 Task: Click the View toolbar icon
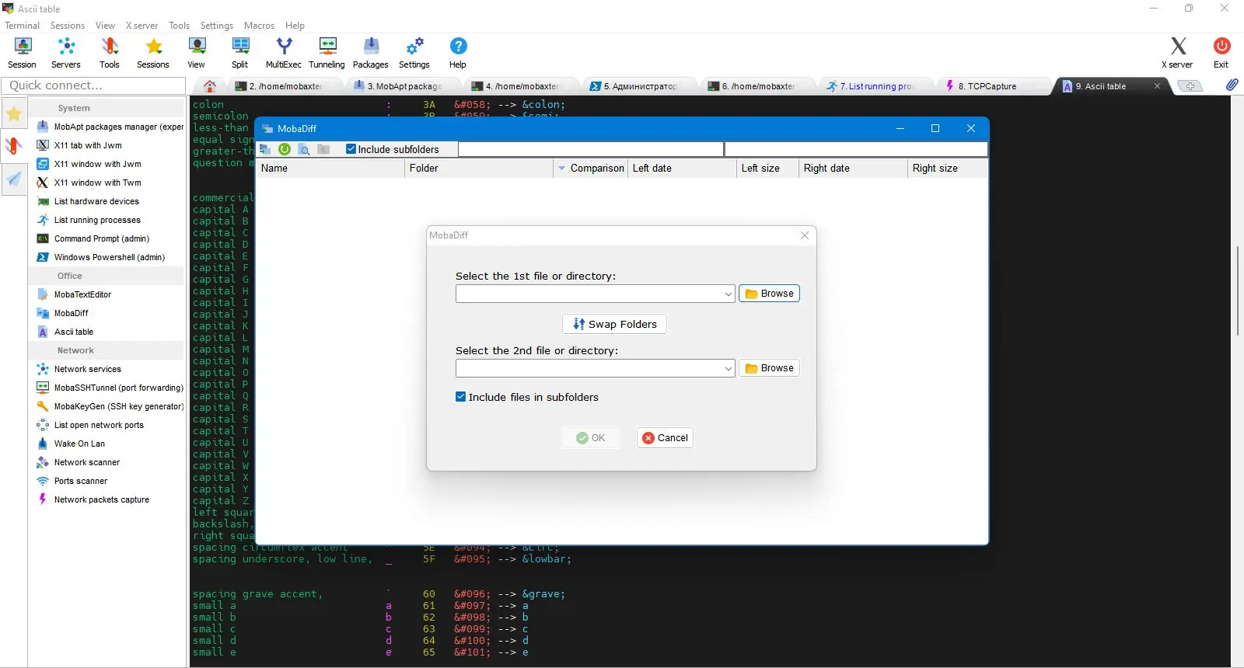coord(197,53)
